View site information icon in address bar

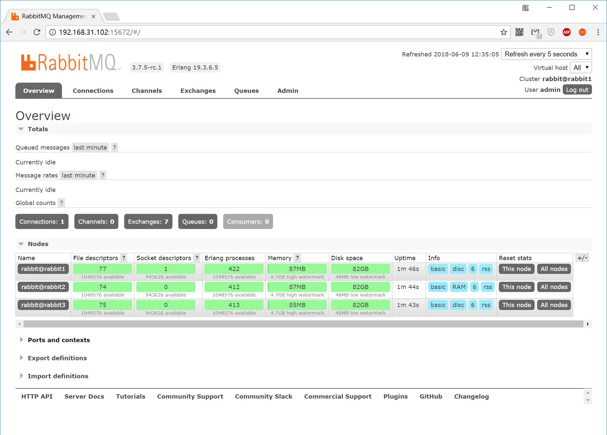click(x=52, y=32)
